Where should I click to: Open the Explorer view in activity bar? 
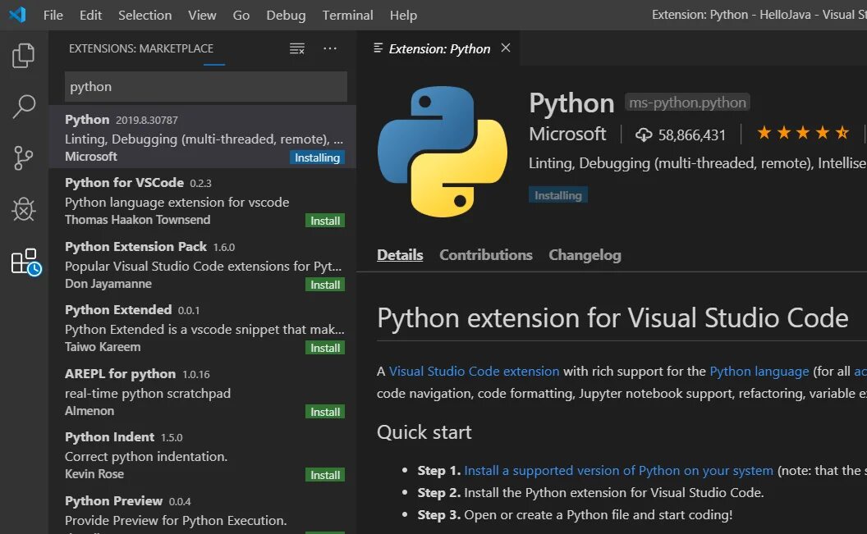coord(24,56)
